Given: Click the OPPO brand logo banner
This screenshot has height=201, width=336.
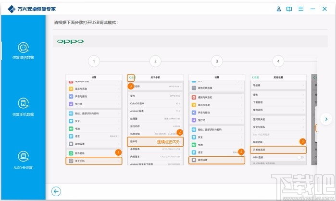Looking at the screenshot, I should coord(190,41).
